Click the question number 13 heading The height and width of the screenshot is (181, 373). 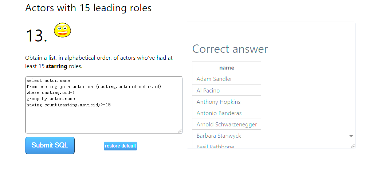[36, 36]
